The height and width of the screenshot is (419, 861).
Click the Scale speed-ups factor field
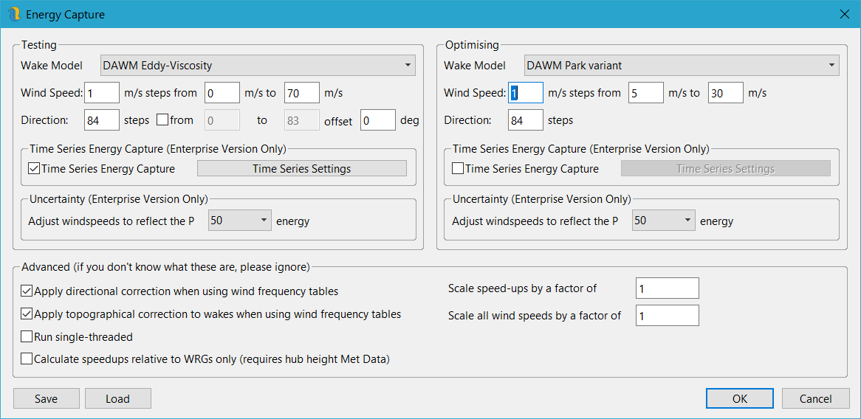tap(666, 289)
